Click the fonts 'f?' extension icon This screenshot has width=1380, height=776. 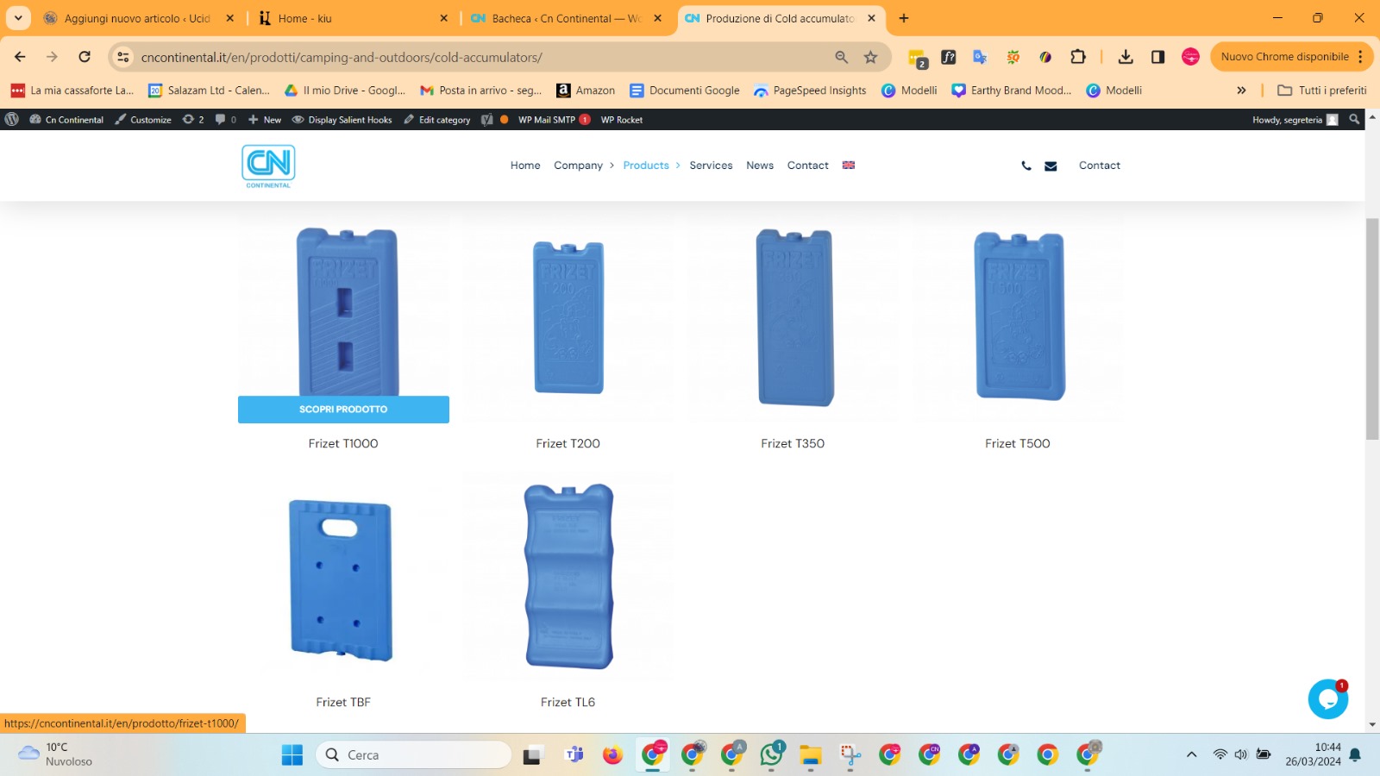(x=949, y=57)
